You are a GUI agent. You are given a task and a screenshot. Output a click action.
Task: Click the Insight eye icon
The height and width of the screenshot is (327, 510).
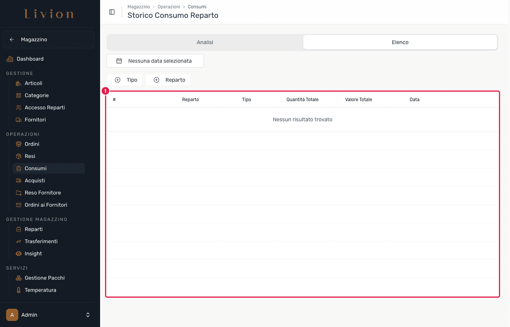coord(18,254)
